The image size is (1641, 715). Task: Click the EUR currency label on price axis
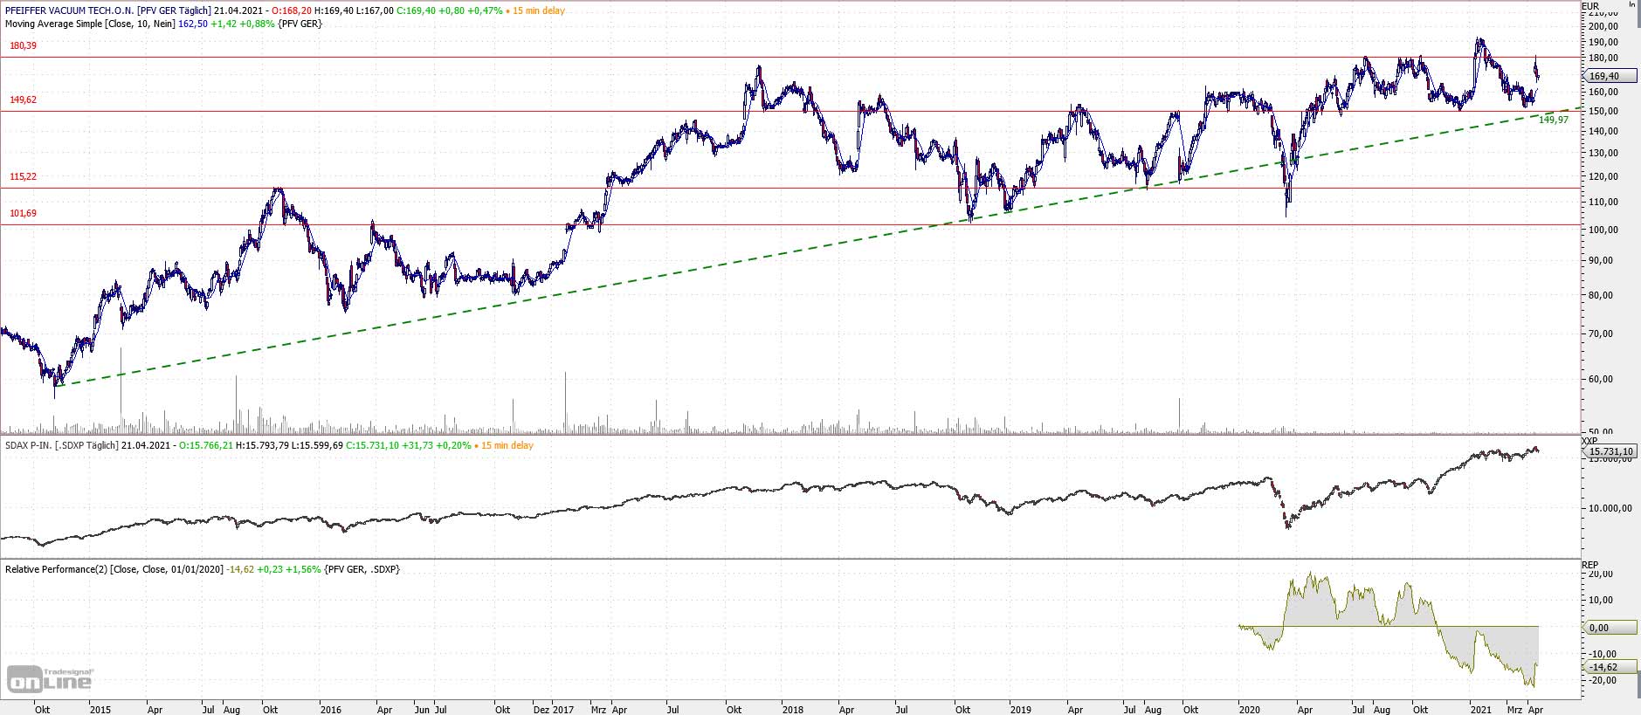pos(1590,6)
